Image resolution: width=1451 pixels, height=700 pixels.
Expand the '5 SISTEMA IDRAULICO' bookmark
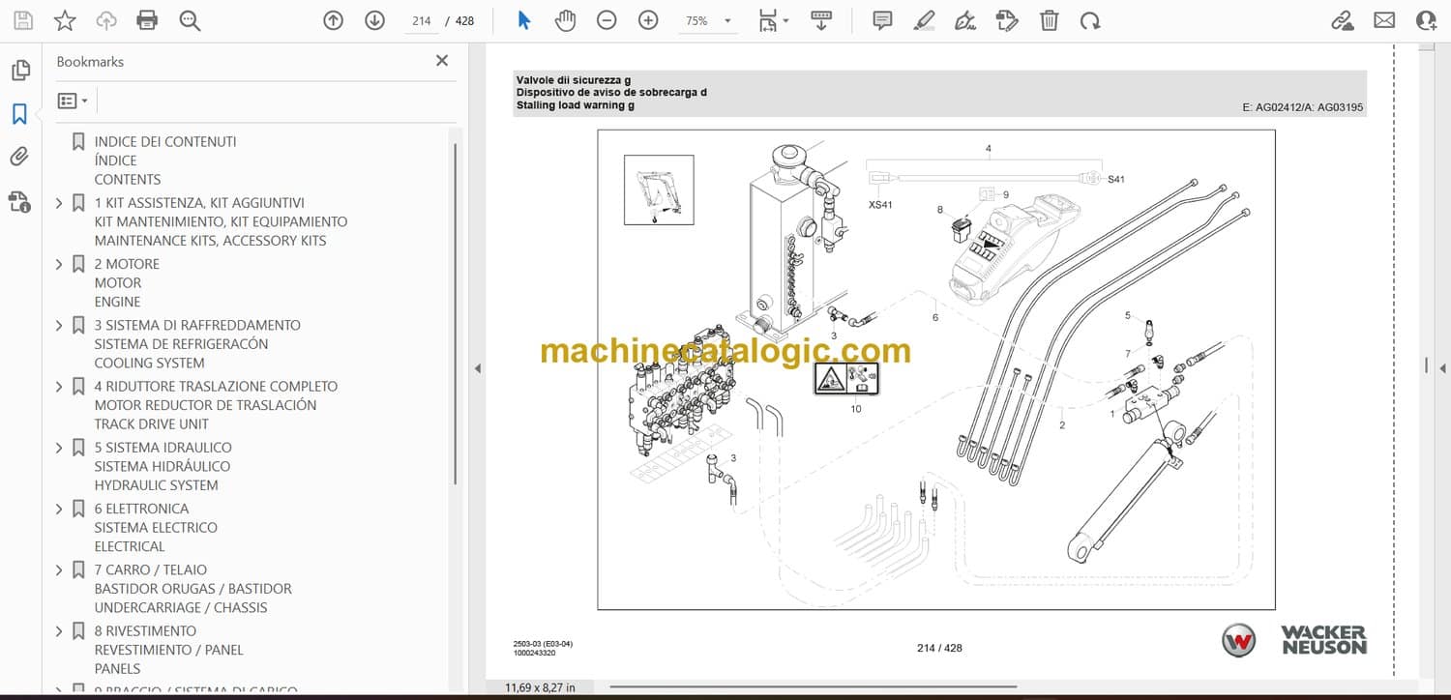(59, 448)
